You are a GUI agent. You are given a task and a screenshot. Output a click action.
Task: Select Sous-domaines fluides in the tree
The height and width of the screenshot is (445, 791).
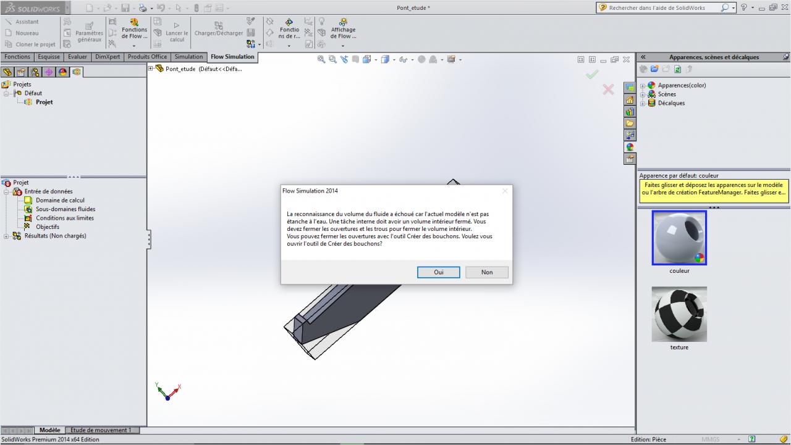point(66,209)
